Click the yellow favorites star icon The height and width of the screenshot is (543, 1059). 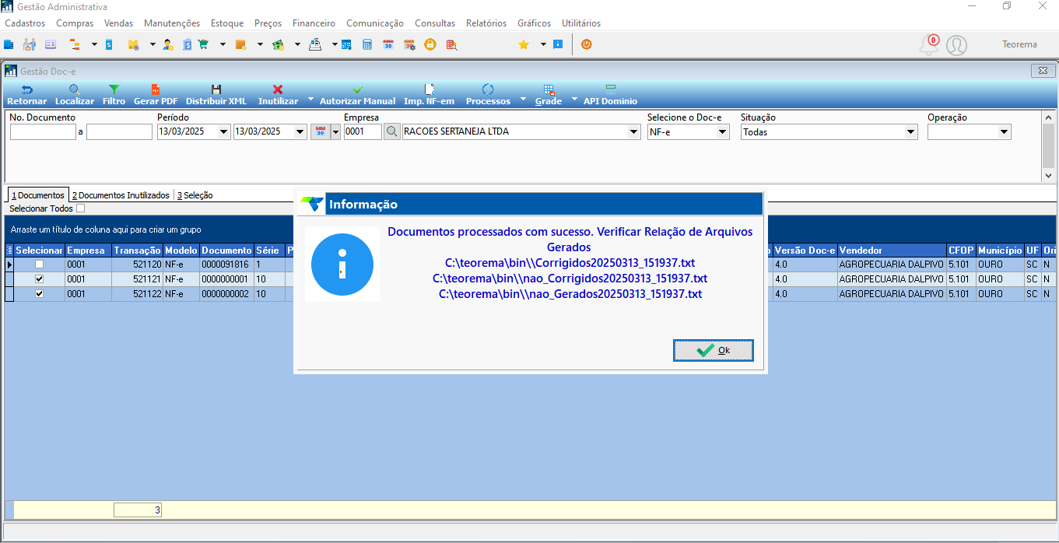(x=524, y=44)
